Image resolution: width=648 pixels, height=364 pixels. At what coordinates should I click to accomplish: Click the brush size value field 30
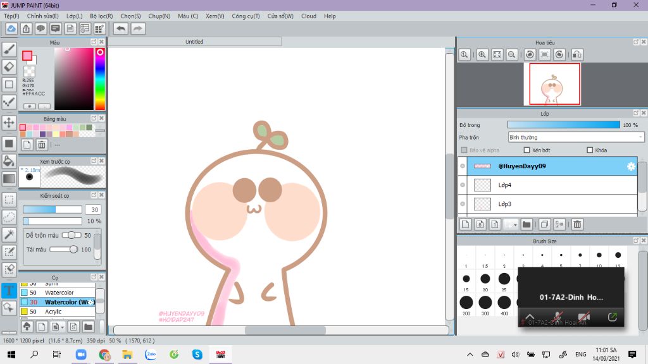(94, 210)
